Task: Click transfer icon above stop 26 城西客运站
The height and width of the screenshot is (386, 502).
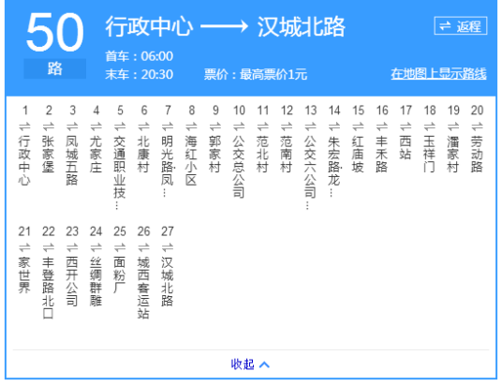Action: 143,247
